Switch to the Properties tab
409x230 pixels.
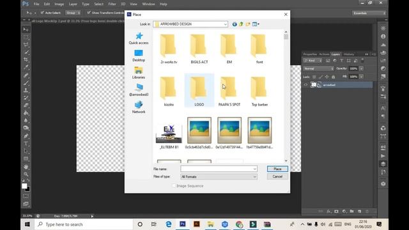(310, 54)
